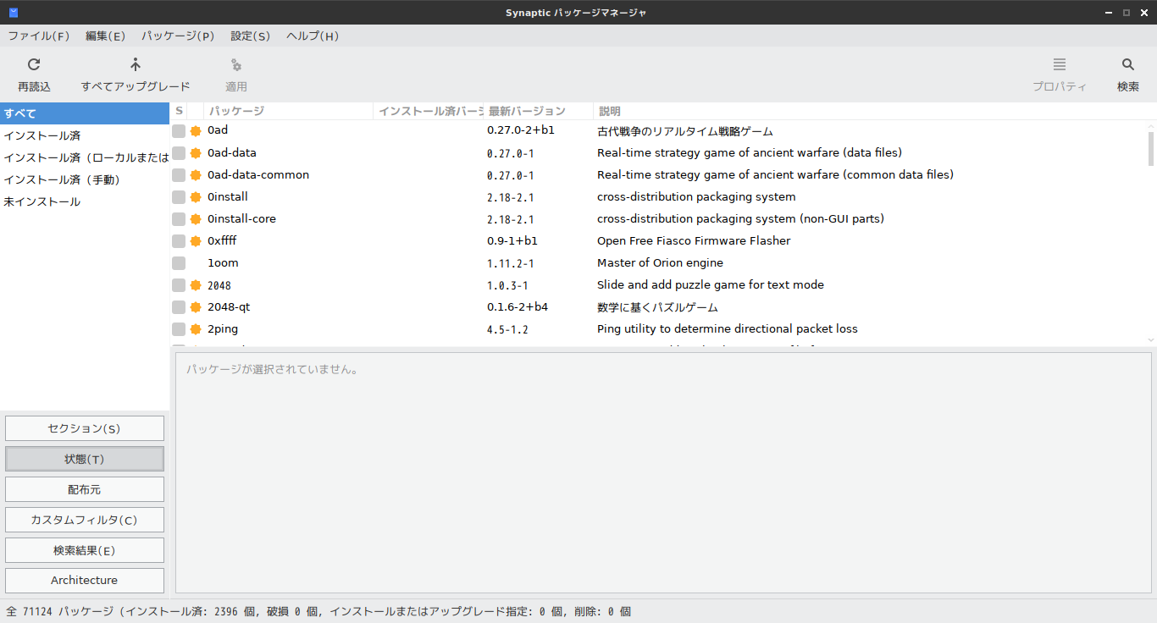1157x623 pixels.
Task: Toggle status checkbox for 0ad-data
Action: [x=179, y=153]
